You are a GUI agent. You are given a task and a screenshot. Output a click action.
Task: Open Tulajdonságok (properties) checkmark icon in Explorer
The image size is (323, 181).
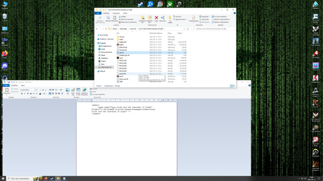[193, 18]
